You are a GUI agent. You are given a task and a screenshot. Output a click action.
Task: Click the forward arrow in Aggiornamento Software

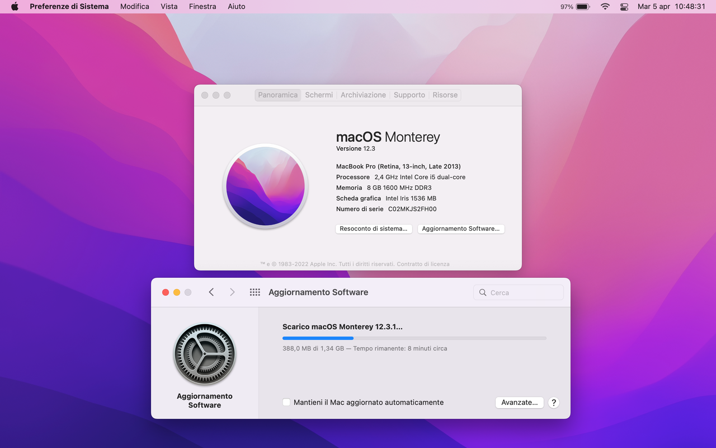[x=232, y=292]
